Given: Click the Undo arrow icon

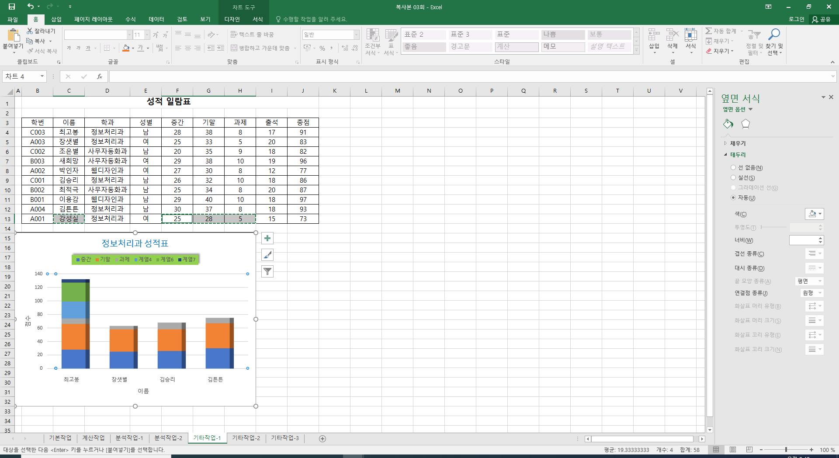Looking at the screenshot, I should [30, 7].
